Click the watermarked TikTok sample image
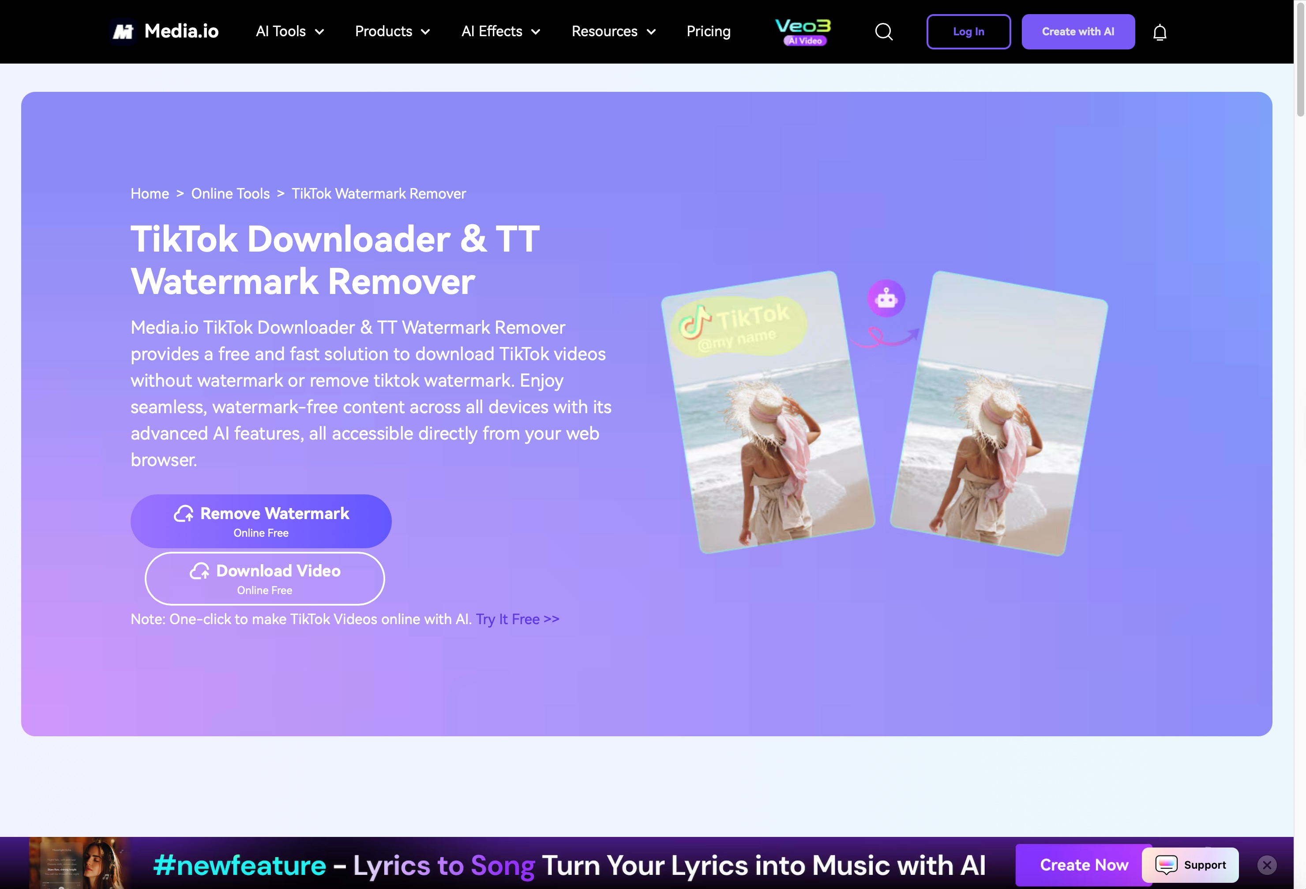Image resolution: width=1306 pixels, height=889 pixels. coord(768,412)
